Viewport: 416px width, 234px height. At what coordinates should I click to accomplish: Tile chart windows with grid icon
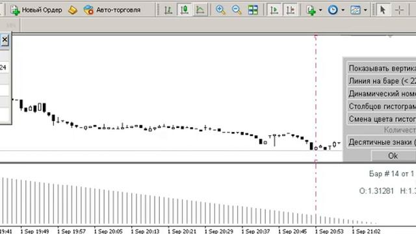[253, 10]
